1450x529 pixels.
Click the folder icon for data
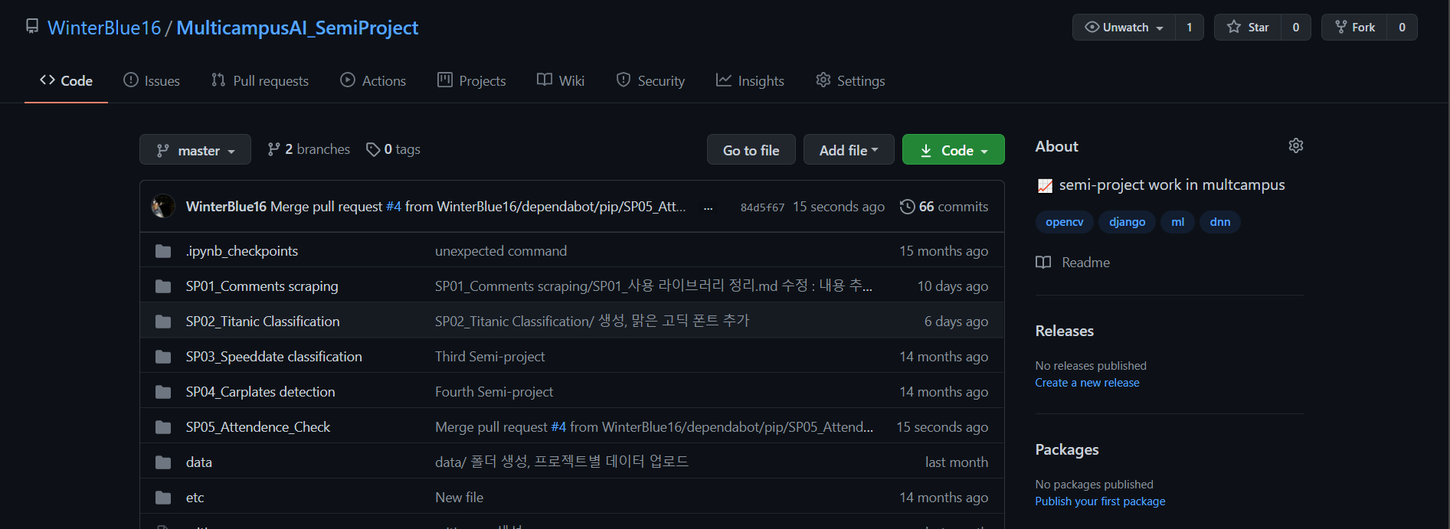(163, 462)
